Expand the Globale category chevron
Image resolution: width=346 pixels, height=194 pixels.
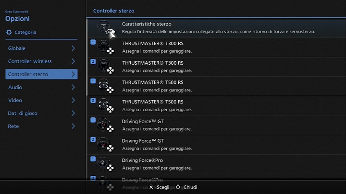(x=73, y=48)
